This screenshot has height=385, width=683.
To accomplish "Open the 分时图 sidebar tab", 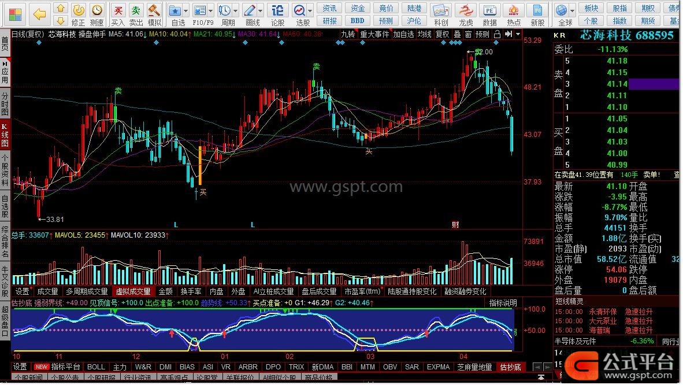I will coord(5,104).
